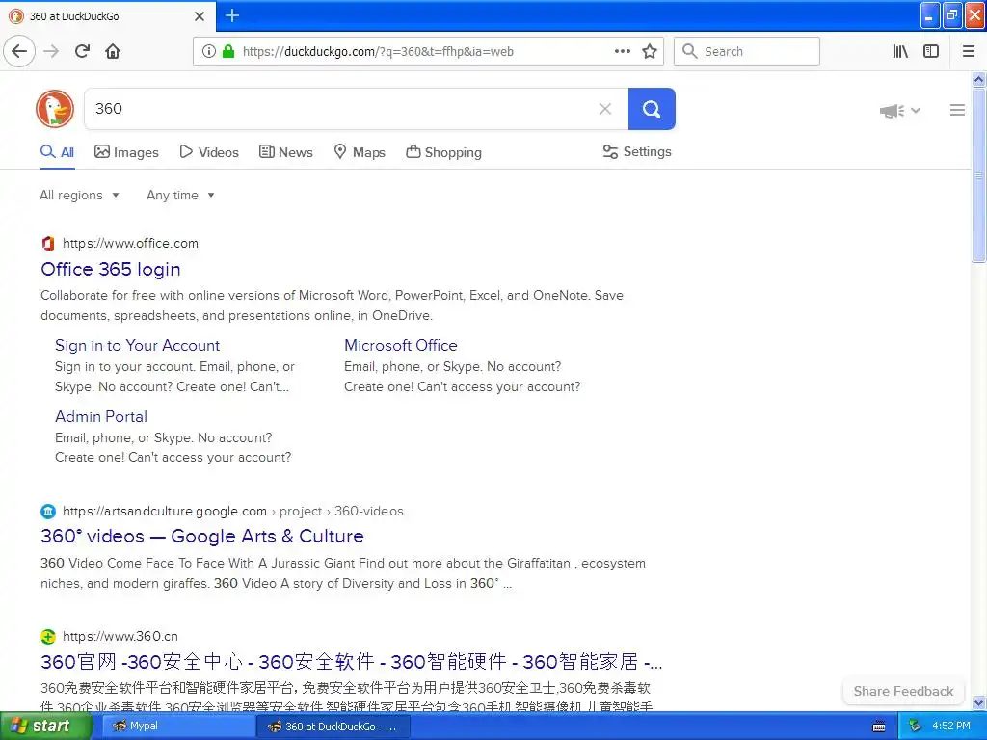Screen dimensions: 987x740
Task: Click the Share Feedback button
Action: (x=903, y=691)
